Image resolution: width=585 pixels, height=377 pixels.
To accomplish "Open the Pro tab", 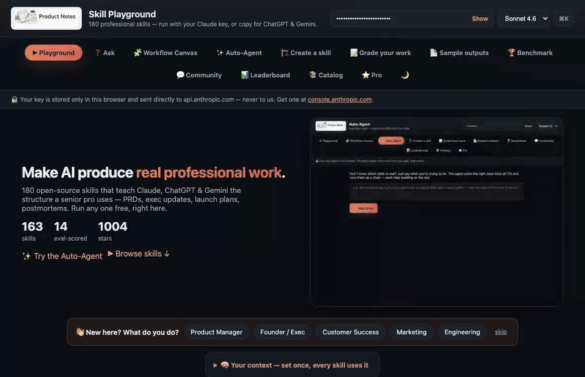I will [372, 75].
